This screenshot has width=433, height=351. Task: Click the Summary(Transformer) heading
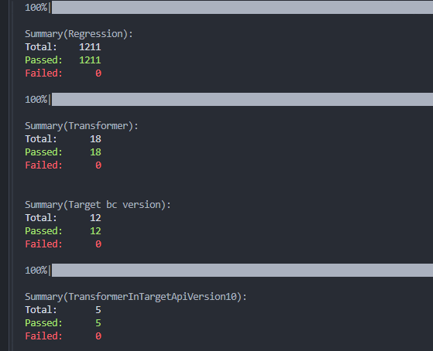pos(81,126)
